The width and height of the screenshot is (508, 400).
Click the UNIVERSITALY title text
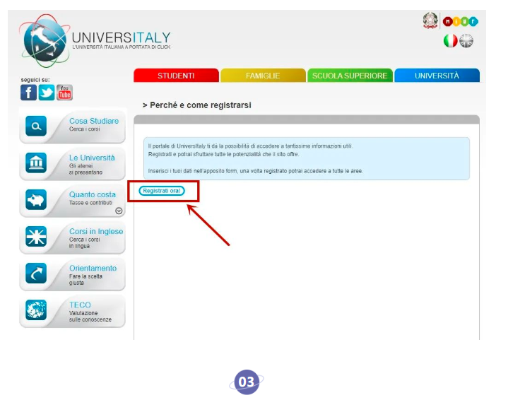(121, 37)
